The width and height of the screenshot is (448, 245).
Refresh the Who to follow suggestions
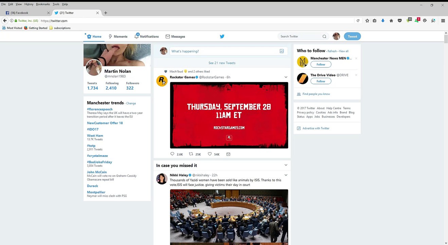(332, 51)
